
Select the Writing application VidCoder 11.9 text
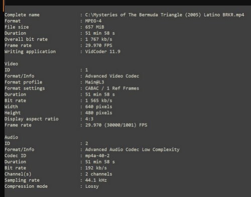click(102, 52)
